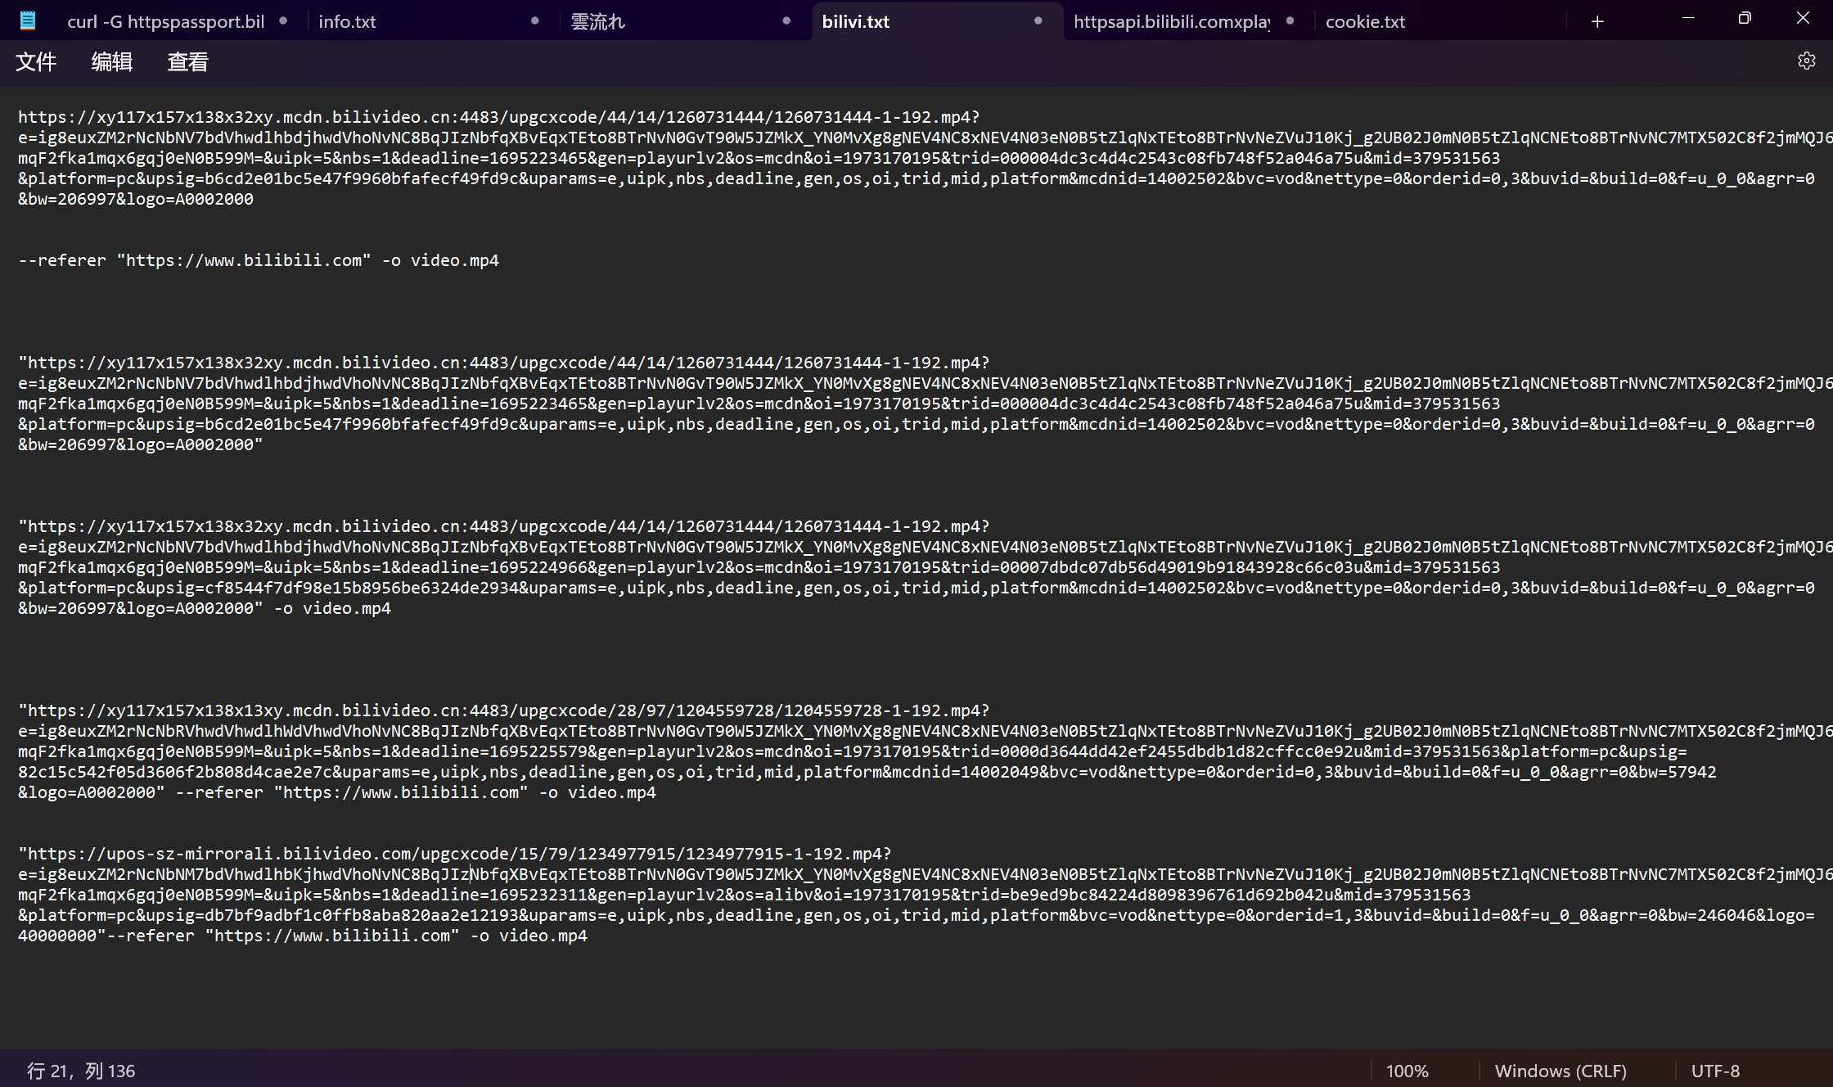This screenshot has width=1833, height=1087.
Task: Open the 查看 menu
Action: point(187,62)
